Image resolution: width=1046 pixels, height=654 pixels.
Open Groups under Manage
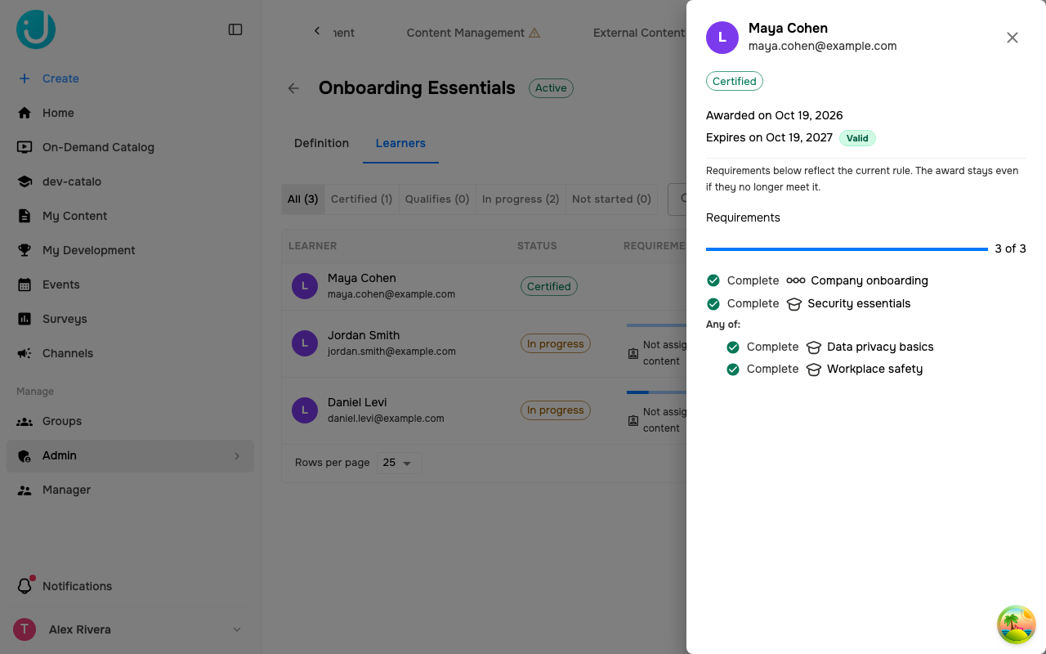(x=130, y=421)
